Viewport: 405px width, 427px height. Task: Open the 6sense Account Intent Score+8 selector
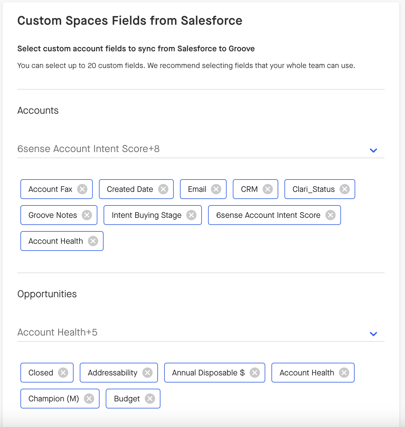pos(201,149)
